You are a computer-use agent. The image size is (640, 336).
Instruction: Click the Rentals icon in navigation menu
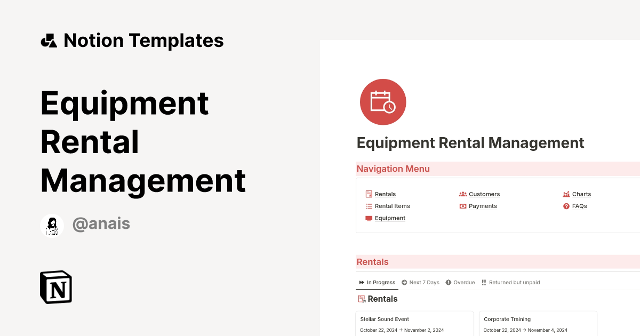(369, 194)
